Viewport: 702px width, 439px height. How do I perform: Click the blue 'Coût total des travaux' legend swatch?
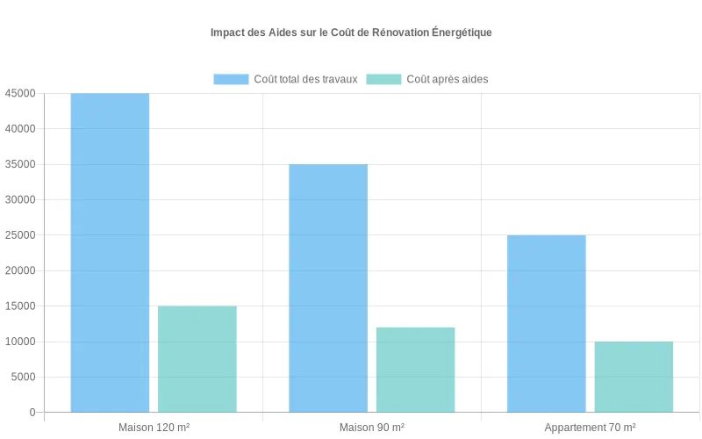click(231, 79)
